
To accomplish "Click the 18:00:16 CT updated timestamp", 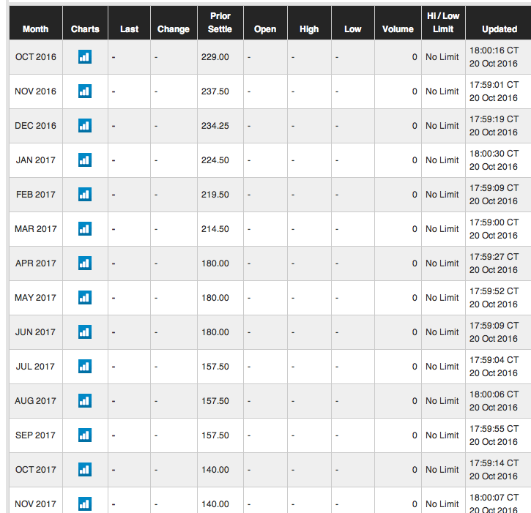I will tap(494, 50).
